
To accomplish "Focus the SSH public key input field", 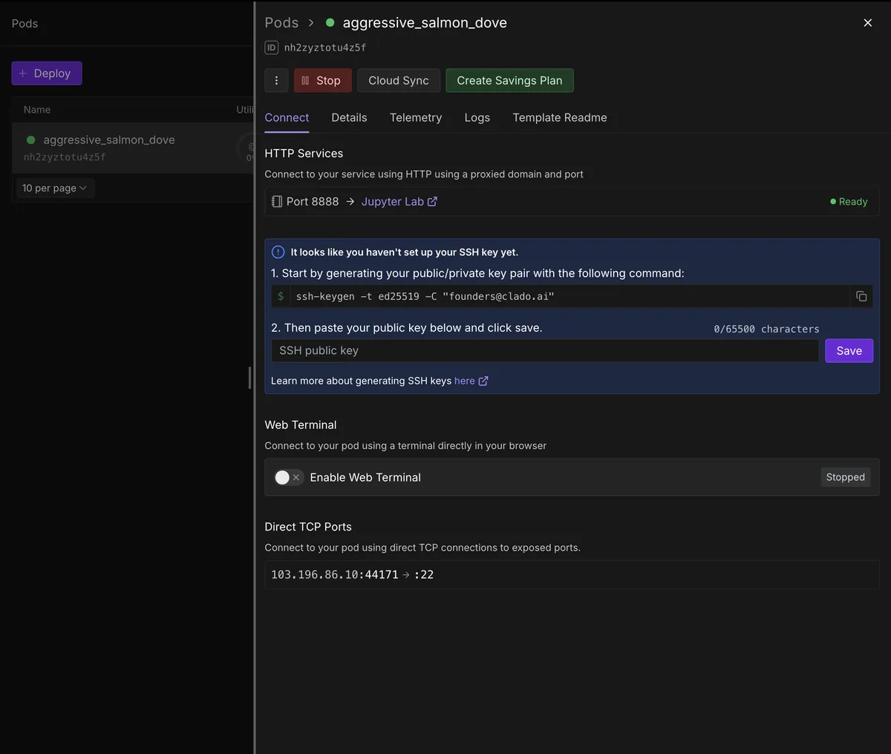I will pos(544,351).
